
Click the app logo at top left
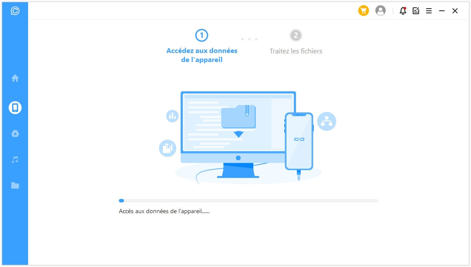point(15,11)
